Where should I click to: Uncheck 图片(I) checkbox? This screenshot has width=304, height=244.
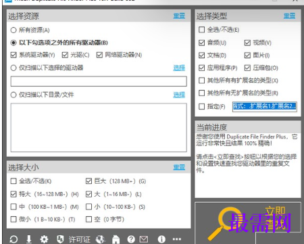(x=247, y=55)
